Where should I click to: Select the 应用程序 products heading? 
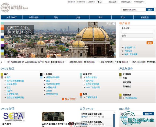(127, 74)
